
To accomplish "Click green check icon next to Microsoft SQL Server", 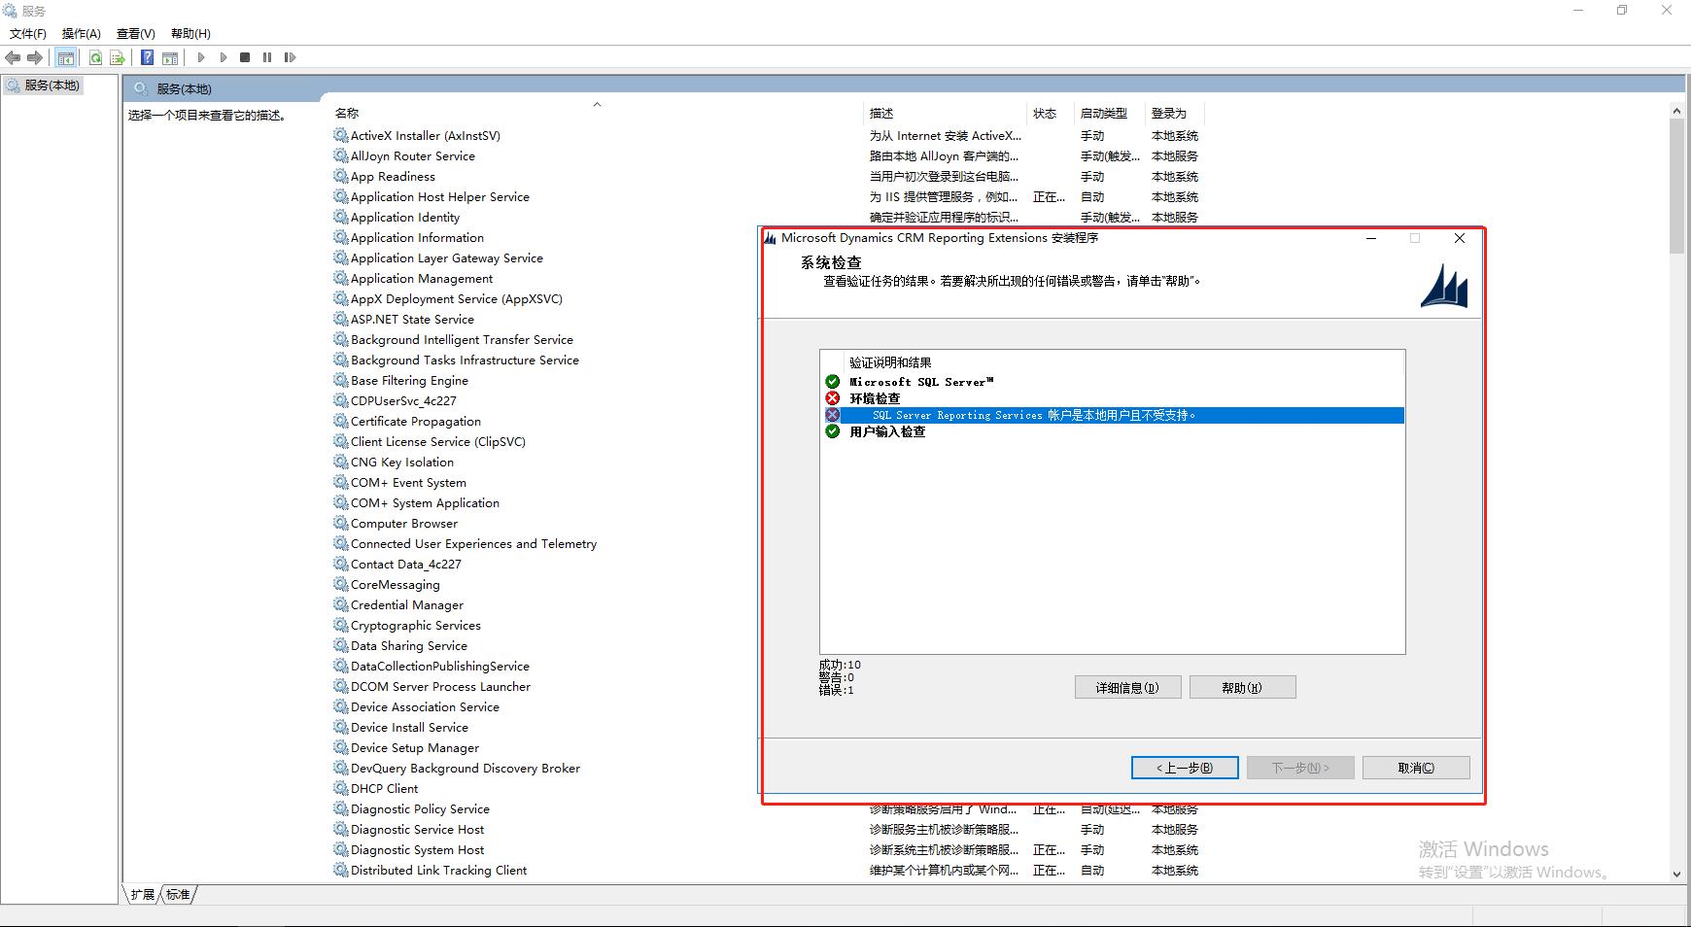I will [x=832, y=381].
